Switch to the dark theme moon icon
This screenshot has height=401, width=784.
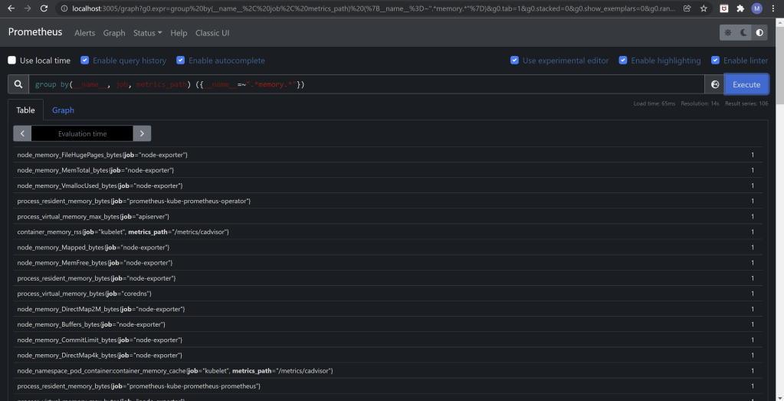[x=743, y=33]
